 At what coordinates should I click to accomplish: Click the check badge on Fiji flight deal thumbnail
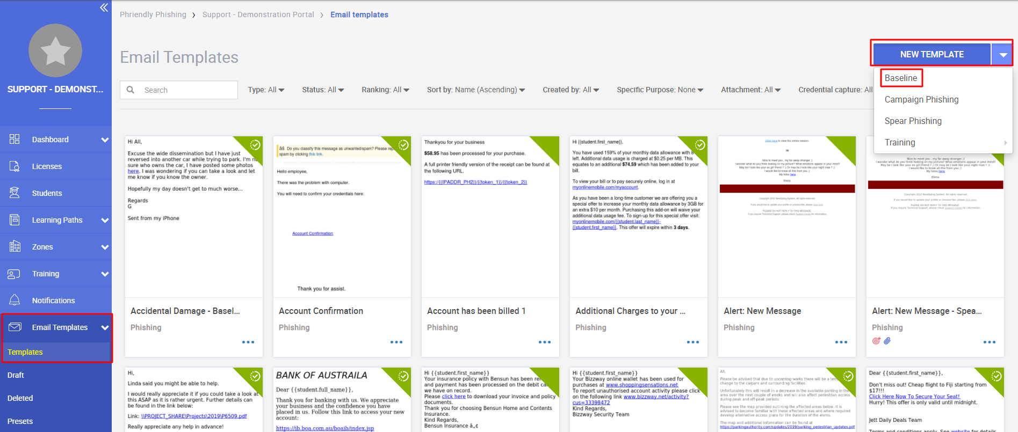[x=997, y=376]
